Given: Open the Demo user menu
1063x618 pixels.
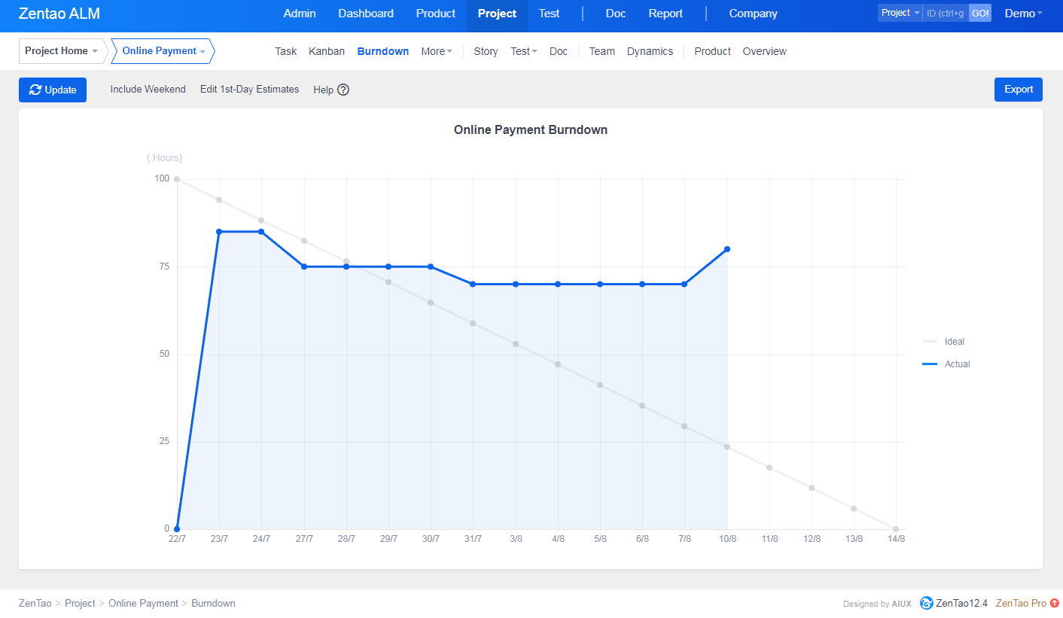Looking at the screenshot, I should (x=1023, y=14).
